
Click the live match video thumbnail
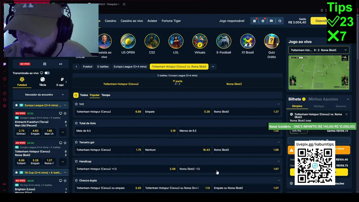[x=319, y=72]
